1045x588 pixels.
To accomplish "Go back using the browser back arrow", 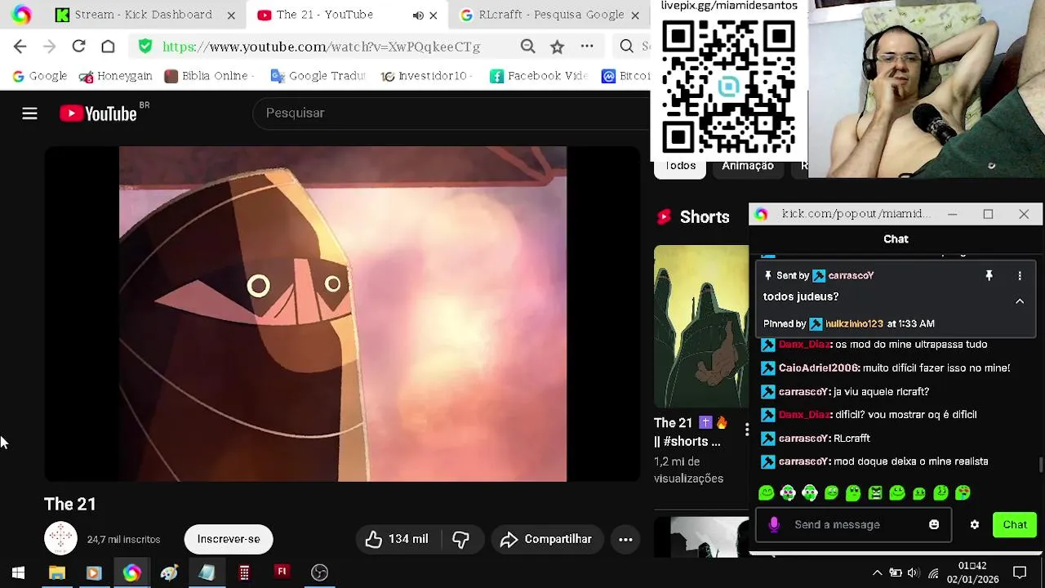I will [20, 47].
